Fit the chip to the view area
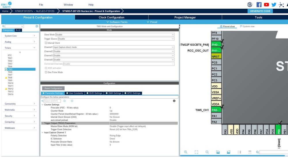The height and width of the screenshot is (158, 288). tap(196, 152)
